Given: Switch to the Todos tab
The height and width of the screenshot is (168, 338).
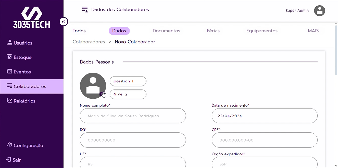Looking at the screenshot, I should pos(79,31).
